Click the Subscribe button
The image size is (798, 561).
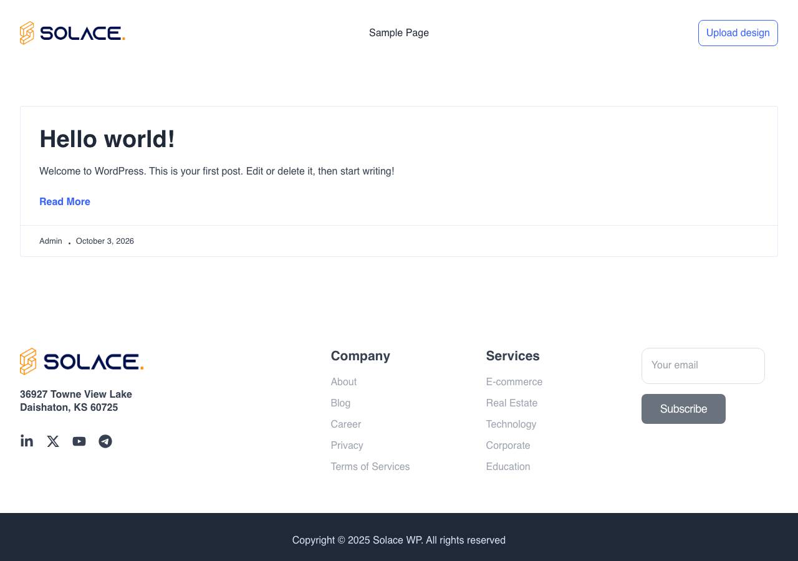[x=683, y=409]
